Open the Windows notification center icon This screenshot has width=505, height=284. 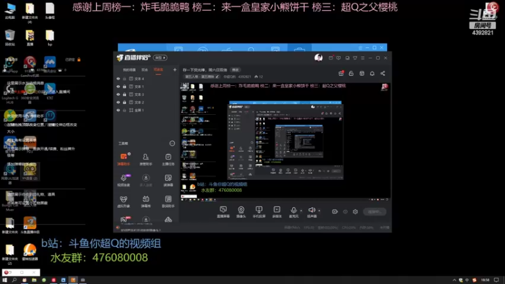[x=497, y=280]
